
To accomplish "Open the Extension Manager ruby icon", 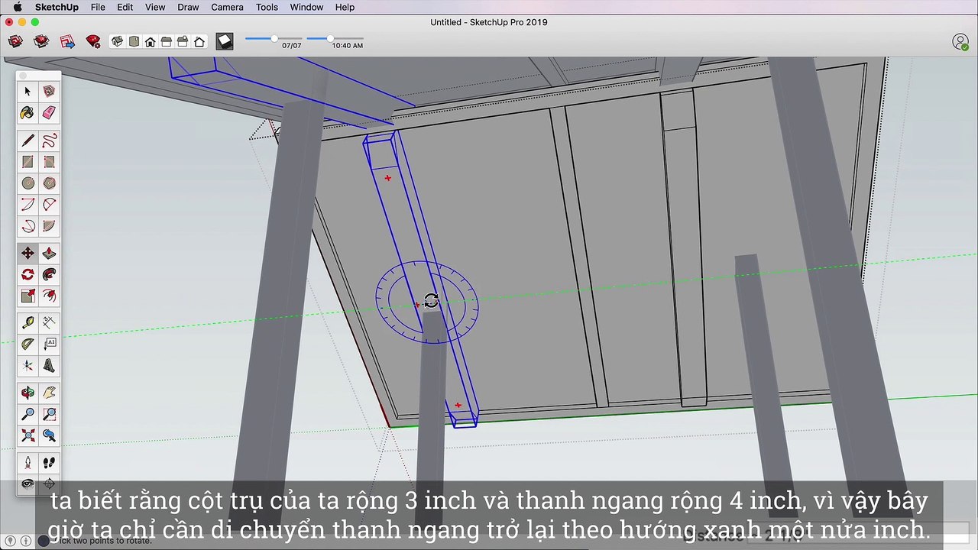I will coord(93,41).
